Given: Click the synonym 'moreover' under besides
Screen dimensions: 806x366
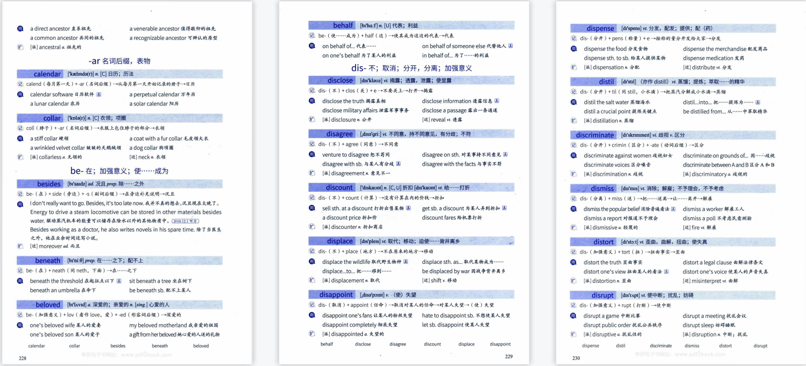Looking at the screenshot, I should click(50, 246).
